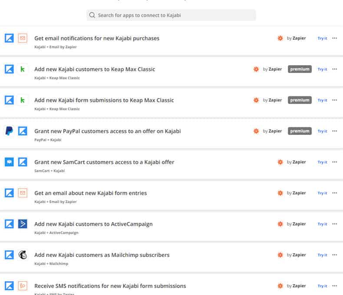
Task: Click the search field for apps to connect
Action: (171, 15)
